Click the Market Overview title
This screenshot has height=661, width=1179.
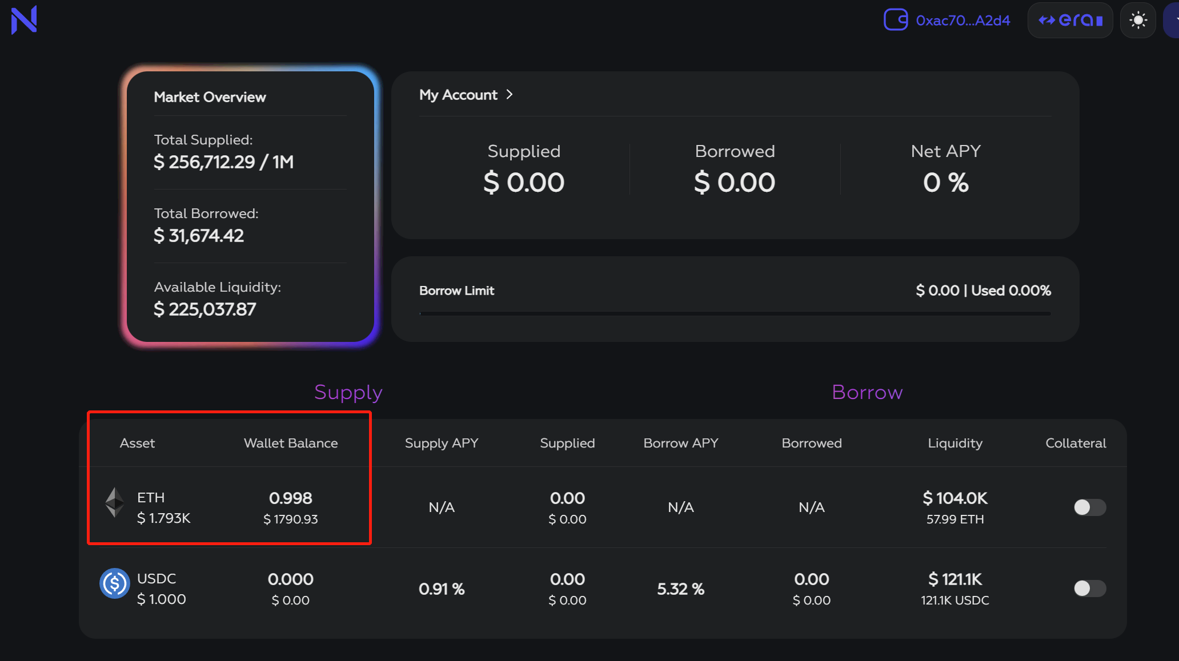click(x=210, y=97)
